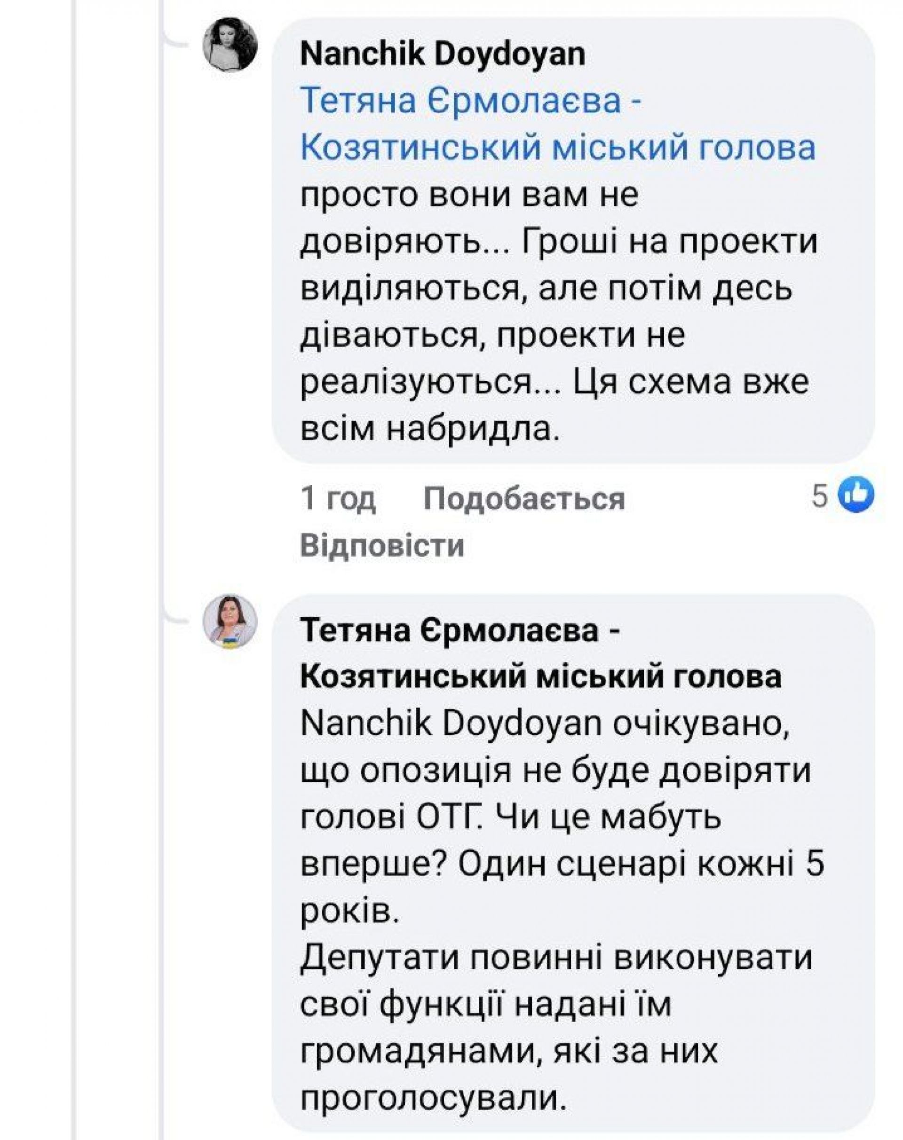Viewport: 903px width, 1140px height.
Task: Open Тетяна Єрмолаєва's round profile avatar
Action: click(x=230, y=622)
